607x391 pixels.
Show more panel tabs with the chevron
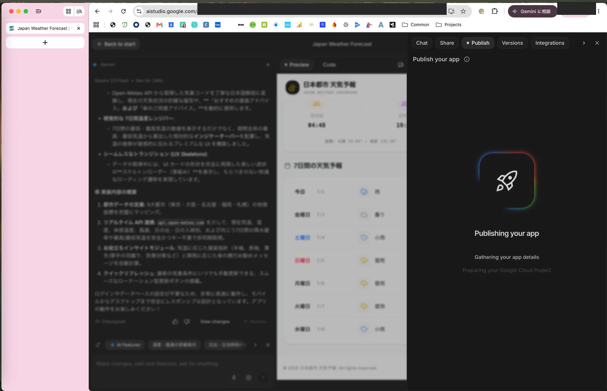(x=584, y=43)
